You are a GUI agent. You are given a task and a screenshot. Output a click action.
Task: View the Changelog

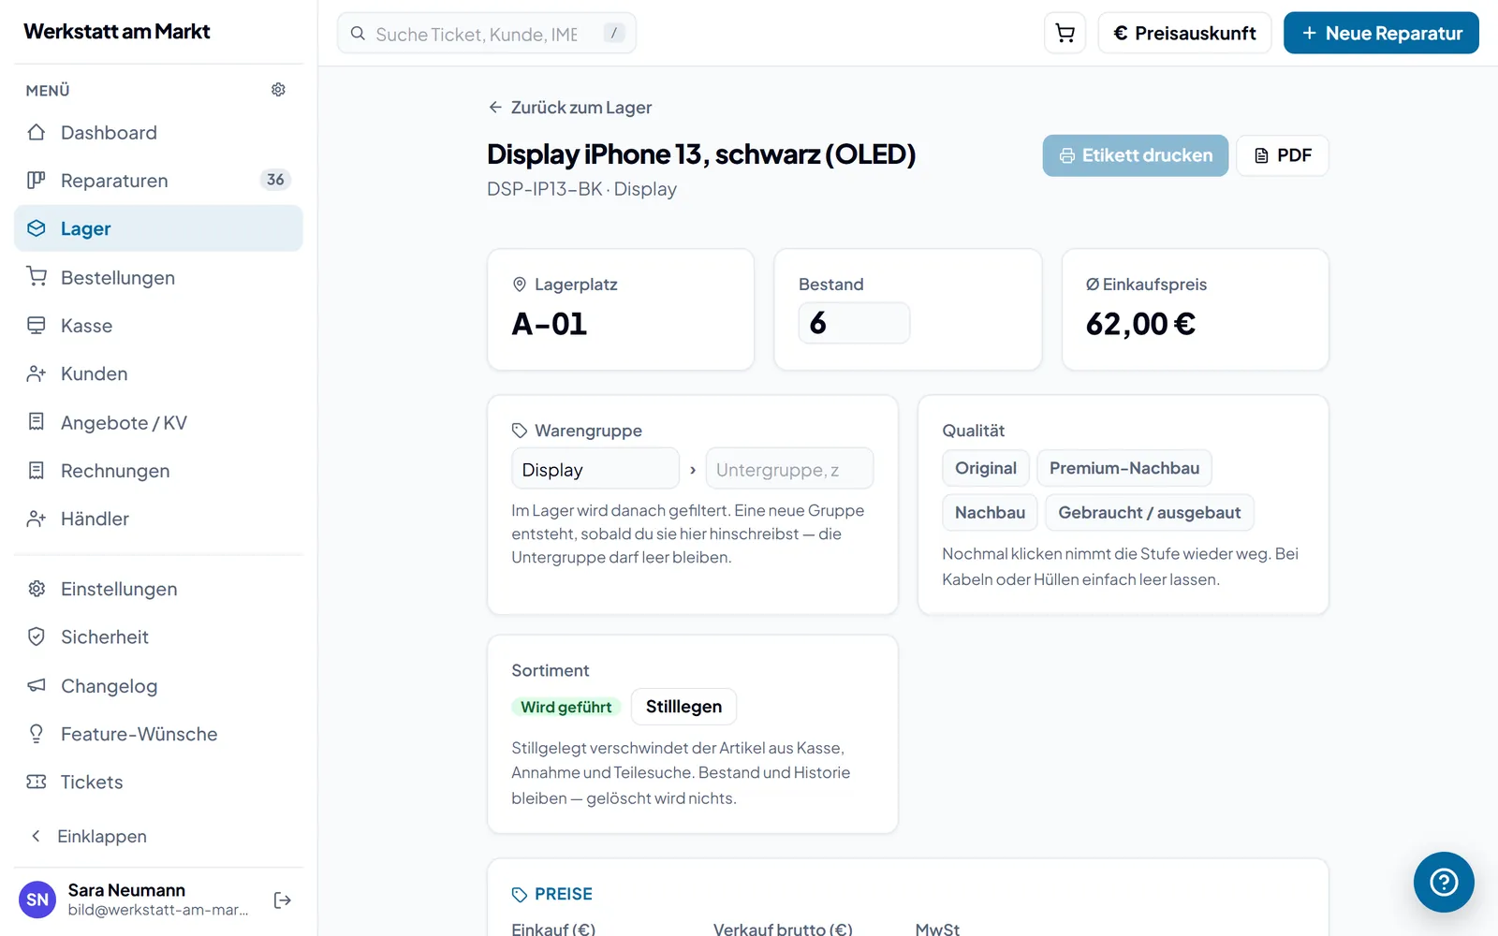(158, 686)
